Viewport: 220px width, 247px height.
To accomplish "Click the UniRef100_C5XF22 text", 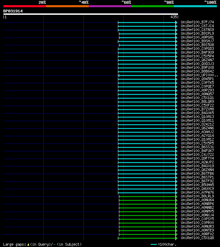I will pos(197,105).
